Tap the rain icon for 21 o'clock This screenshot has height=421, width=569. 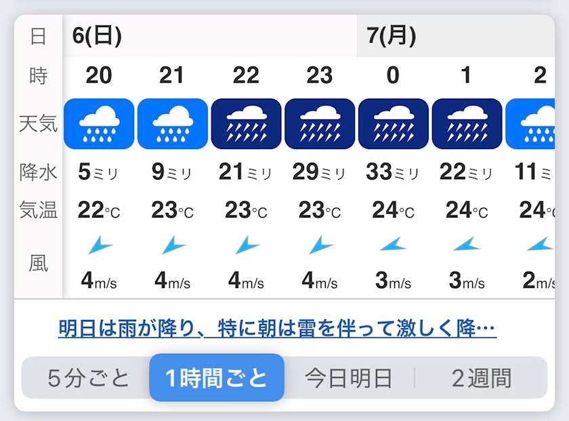[x=173, y=123]
